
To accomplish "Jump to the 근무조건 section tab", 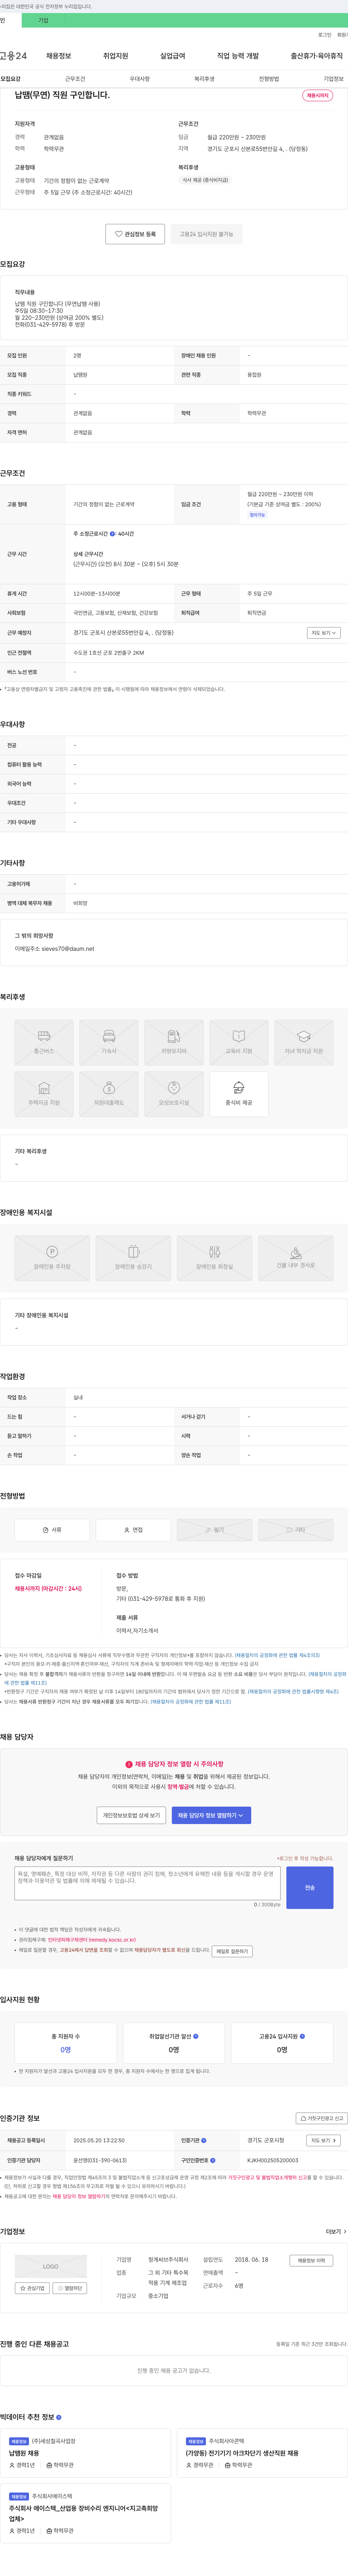I will click(x=75, y=79).
